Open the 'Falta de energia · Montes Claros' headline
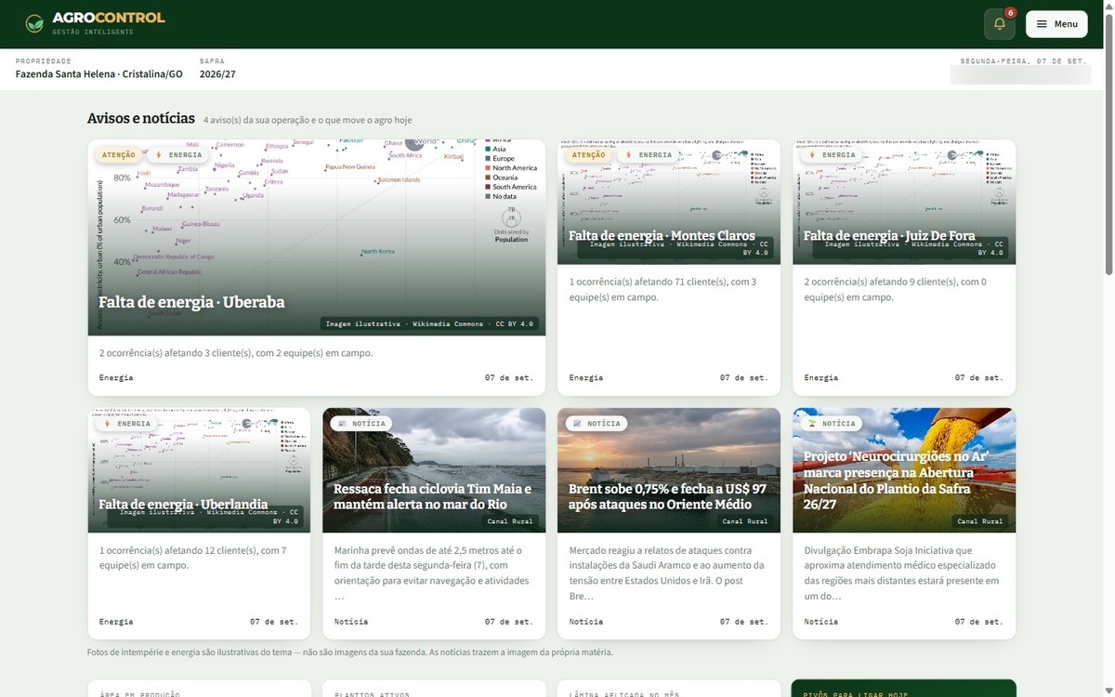The width and height of the screenshot is (1115, 697). [x=662, y=235]
